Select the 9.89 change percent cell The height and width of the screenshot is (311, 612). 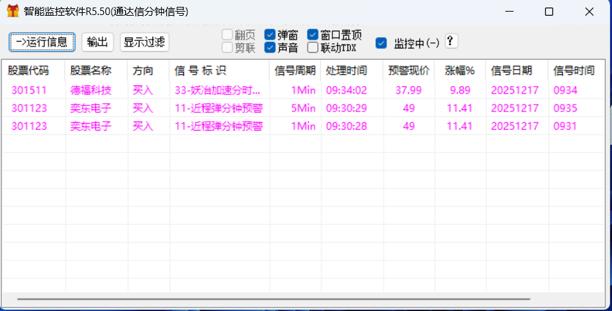(x=460, y=90)
